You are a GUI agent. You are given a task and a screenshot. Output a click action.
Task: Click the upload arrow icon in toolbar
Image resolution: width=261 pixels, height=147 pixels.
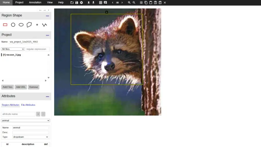coord(88,3)
